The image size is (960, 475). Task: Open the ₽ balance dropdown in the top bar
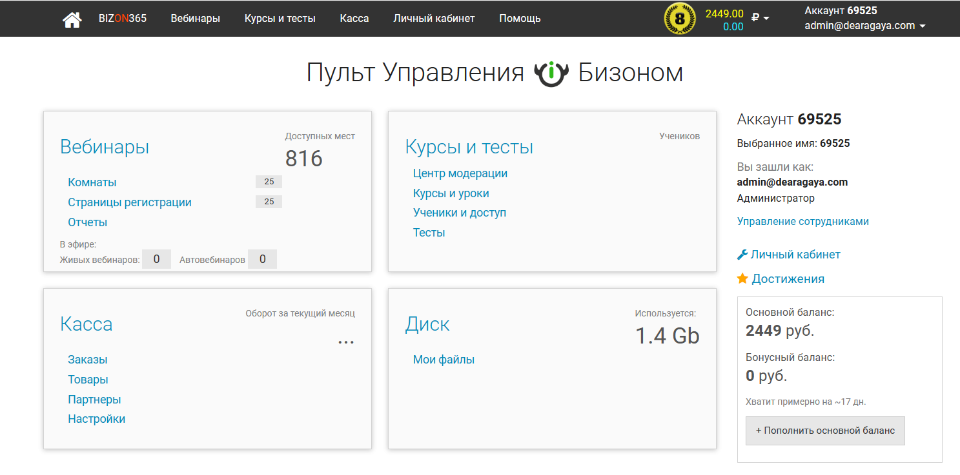pos(761,18)
